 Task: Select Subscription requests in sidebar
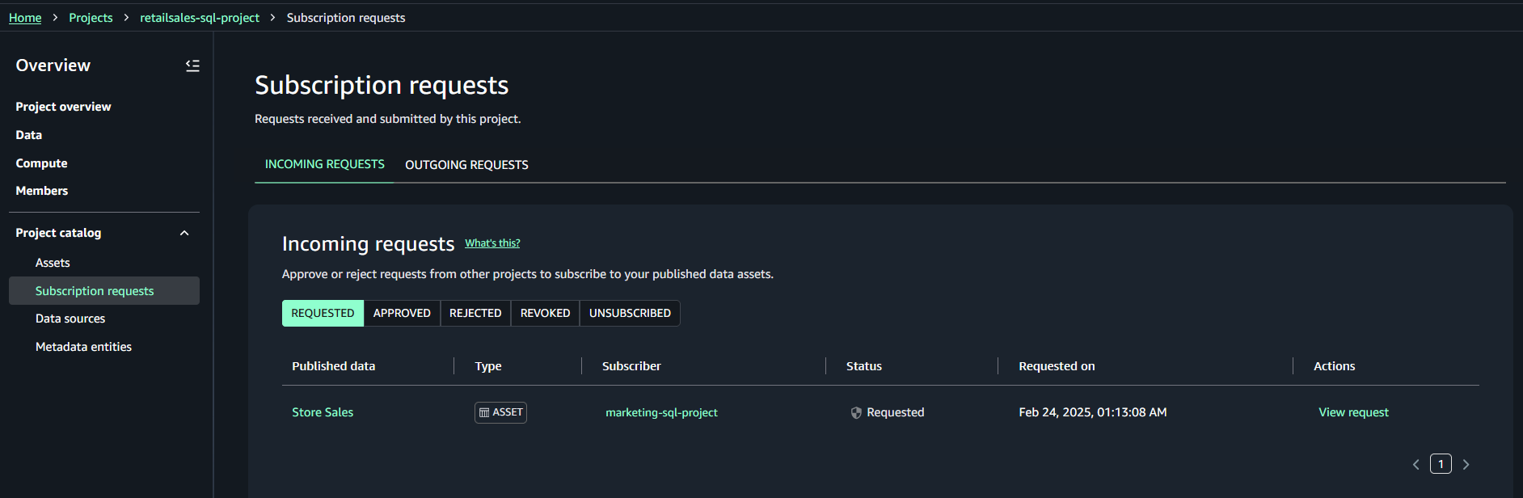[104, 291]
